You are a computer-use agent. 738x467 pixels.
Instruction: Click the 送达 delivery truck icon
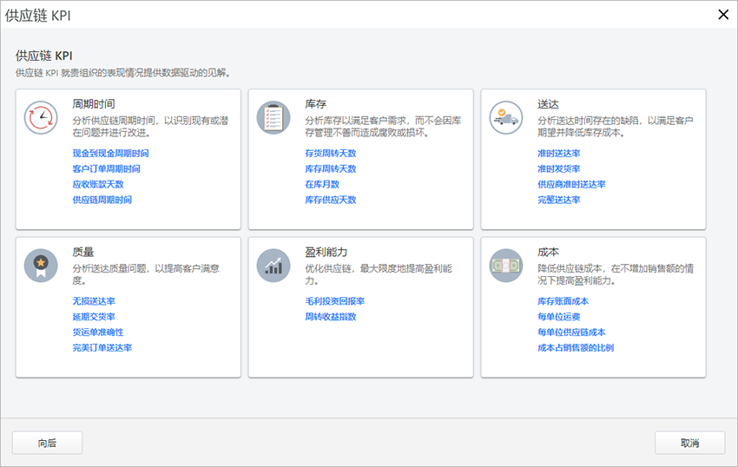click(506, 117)
